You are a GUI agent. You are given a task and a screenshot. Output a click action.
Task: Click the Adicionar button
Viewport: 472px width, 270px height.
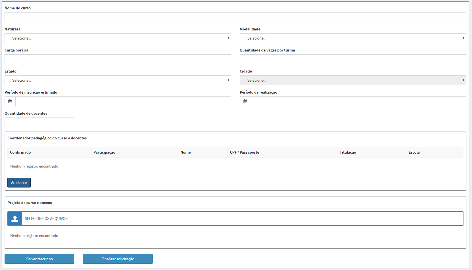(19, 183)
